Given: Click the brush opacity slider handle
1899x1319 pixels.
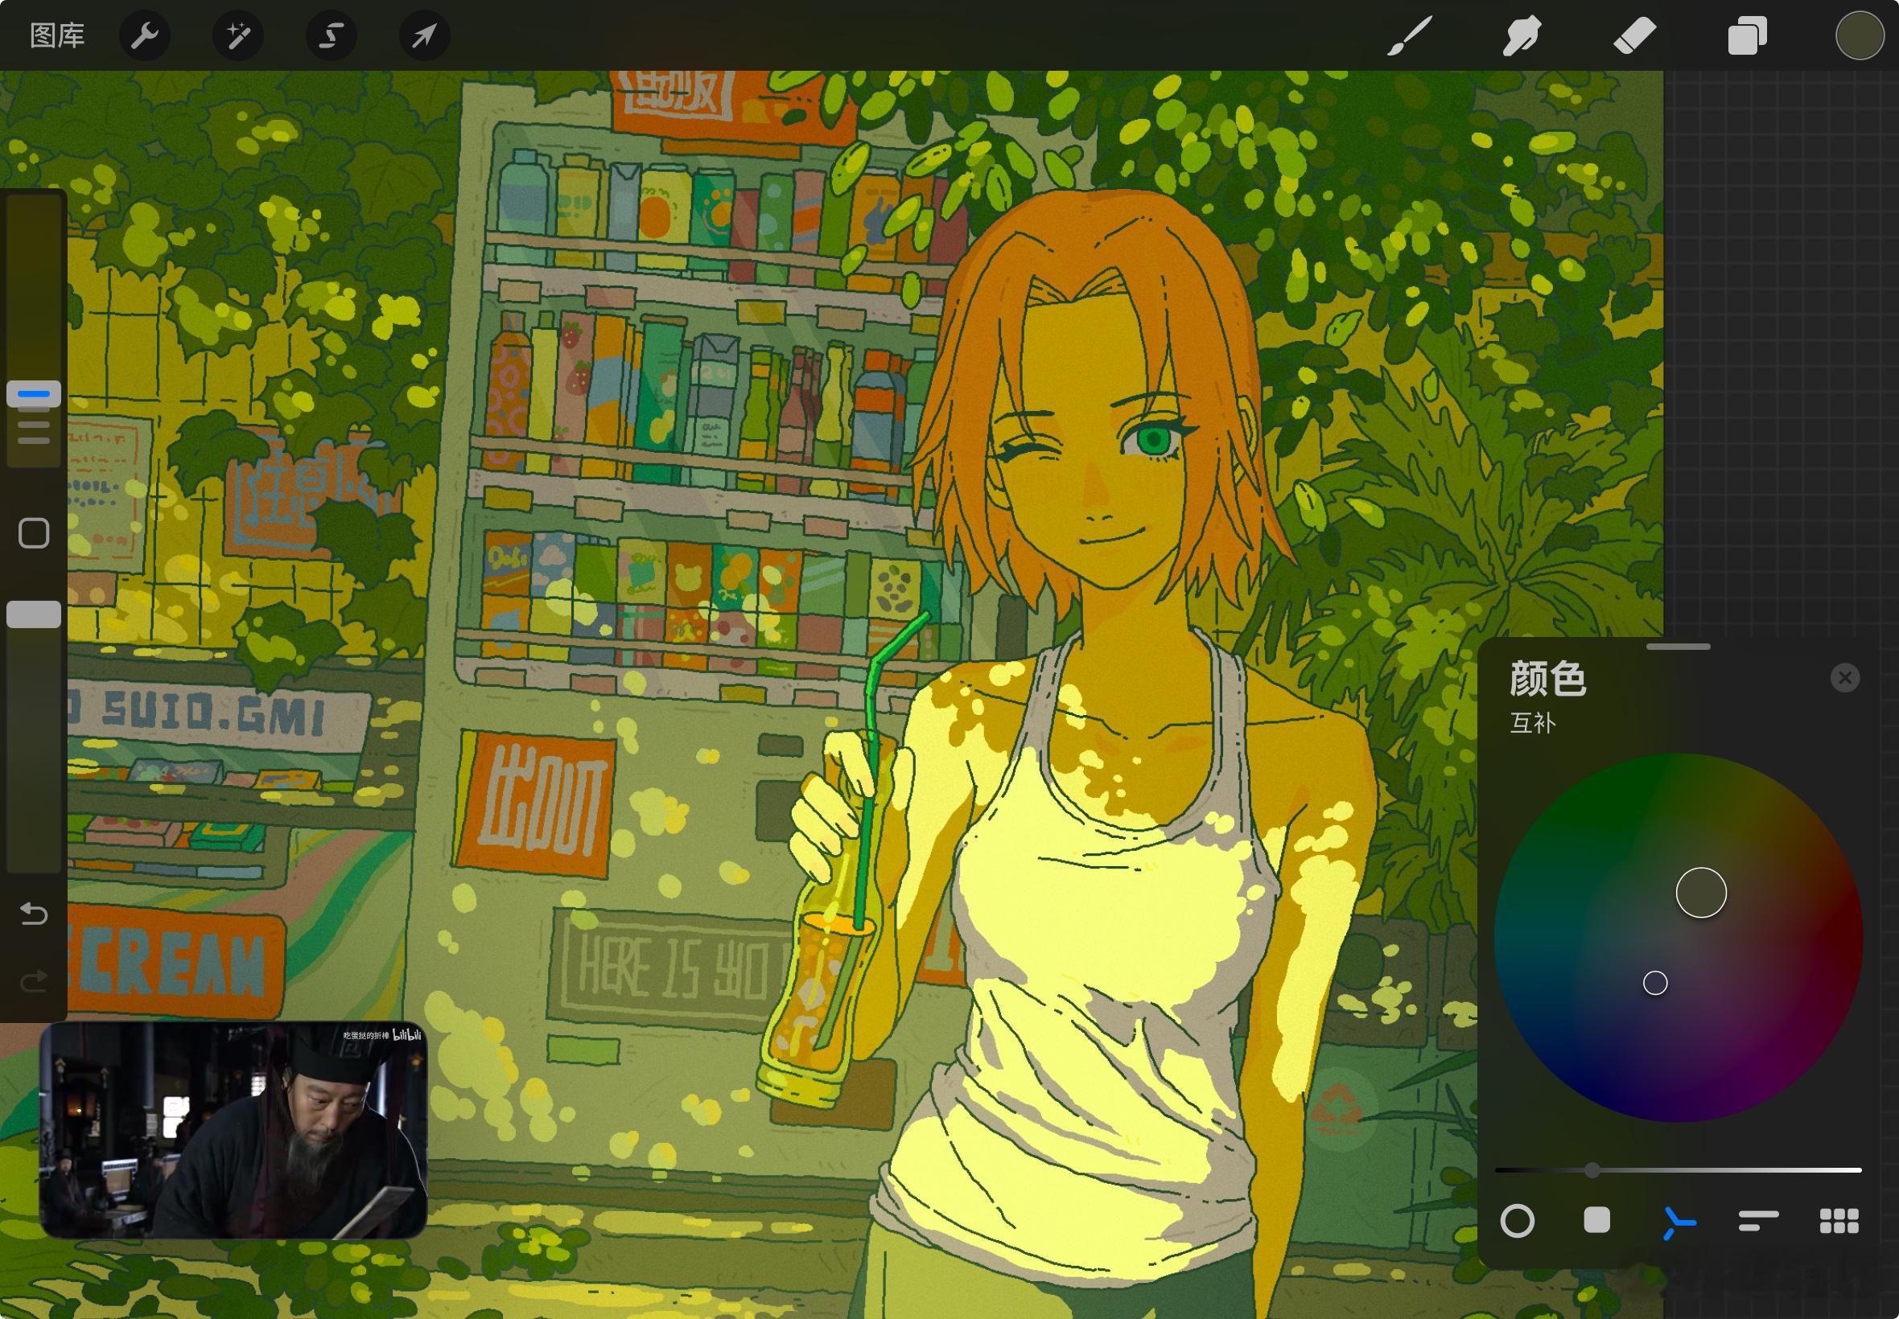Looking at the screenshot, I should (x=34, y=614).
